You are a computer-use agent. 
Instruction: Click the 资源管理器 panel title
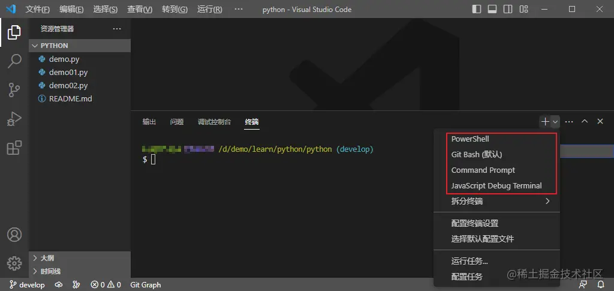pyautogui.click(x=57, y=29)
